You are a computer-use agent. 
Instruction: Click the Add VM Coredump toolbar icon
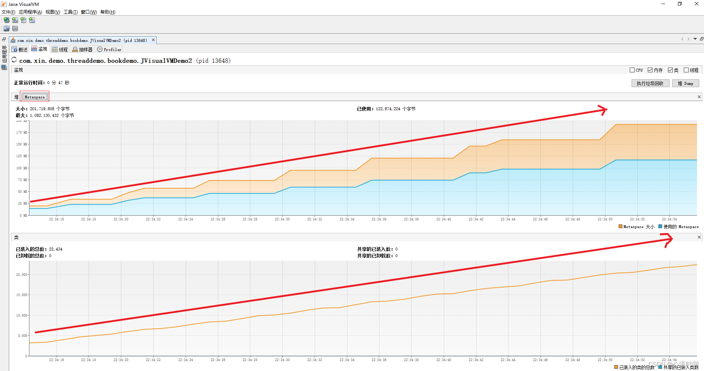point(24,20)
